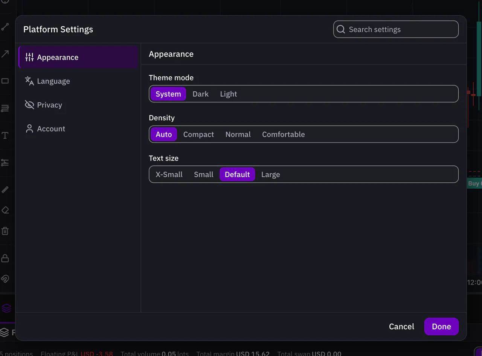This screenshot has height=356, width=482.
Task: Open the Account settings section
Action: pos(78,129)
